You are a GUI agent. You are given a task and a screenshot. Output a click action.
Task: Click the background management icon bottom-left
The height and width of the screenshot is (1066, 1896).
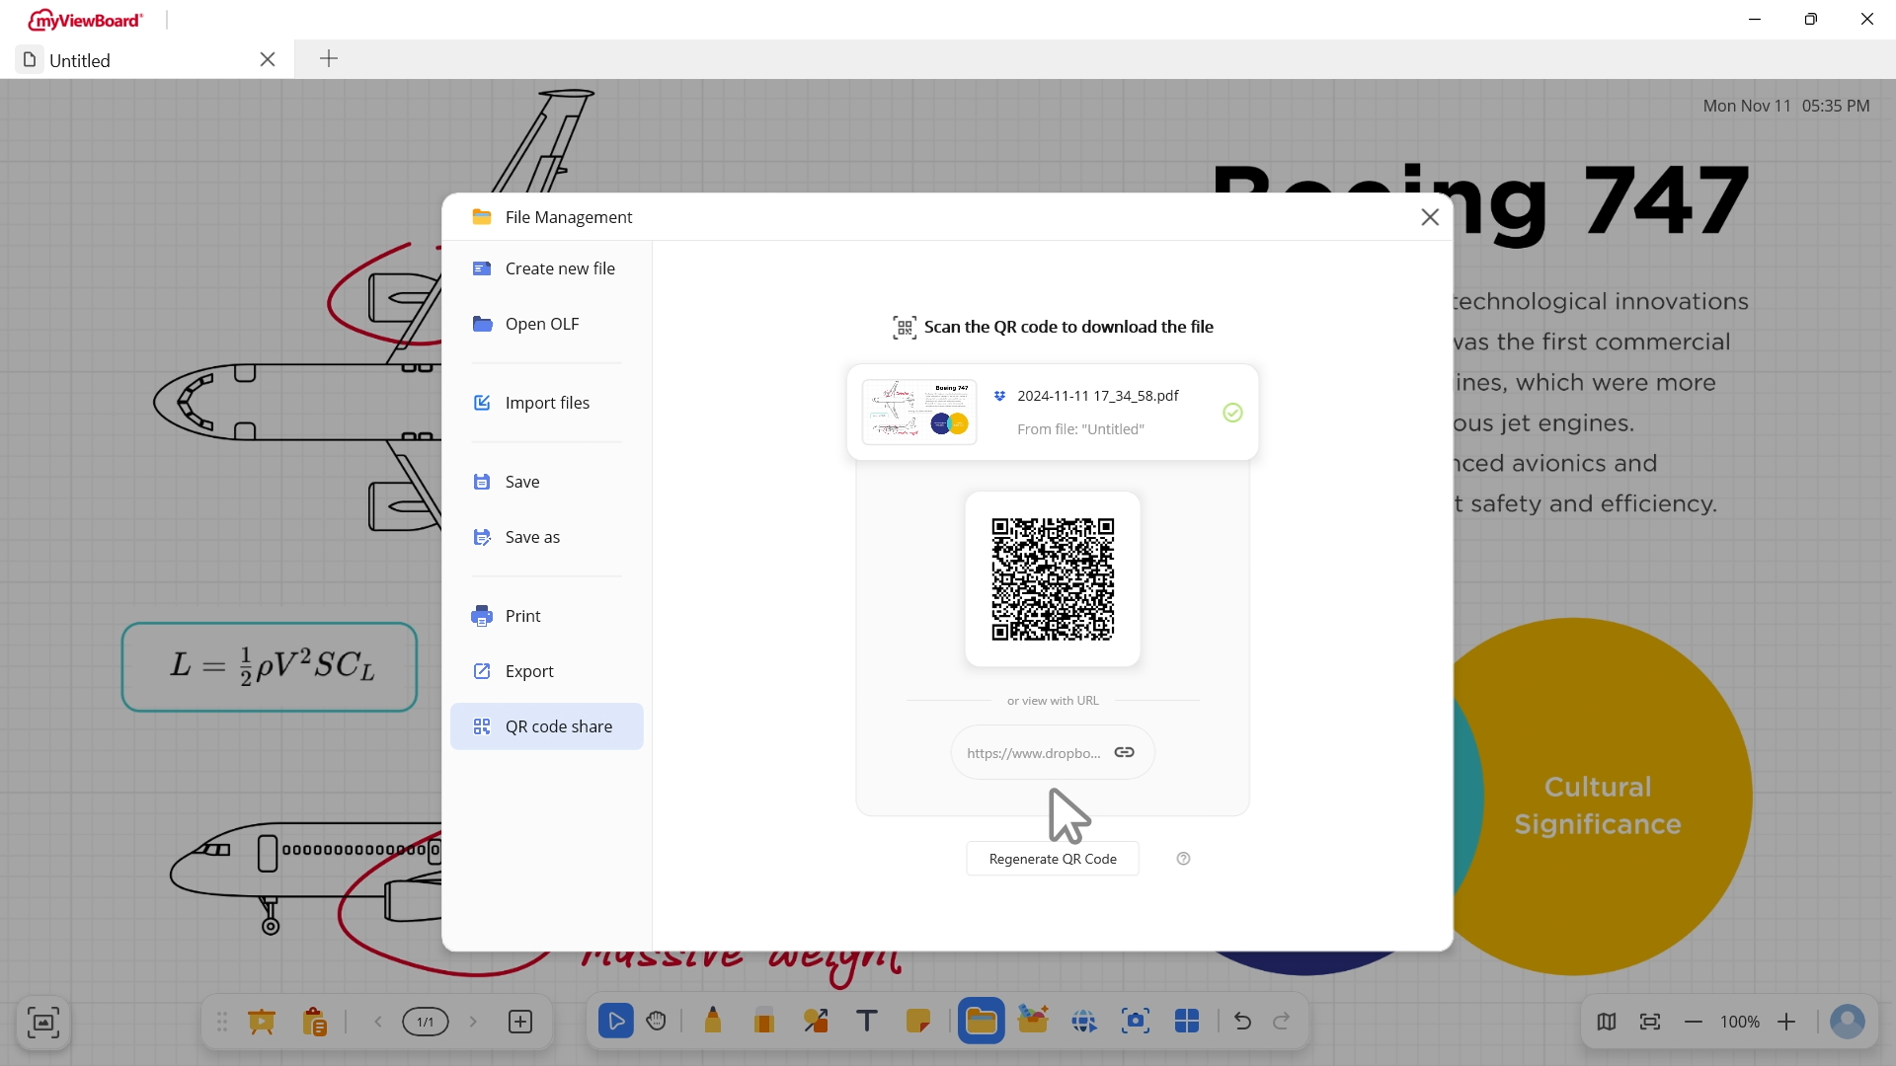click(x=42, y=1023)
